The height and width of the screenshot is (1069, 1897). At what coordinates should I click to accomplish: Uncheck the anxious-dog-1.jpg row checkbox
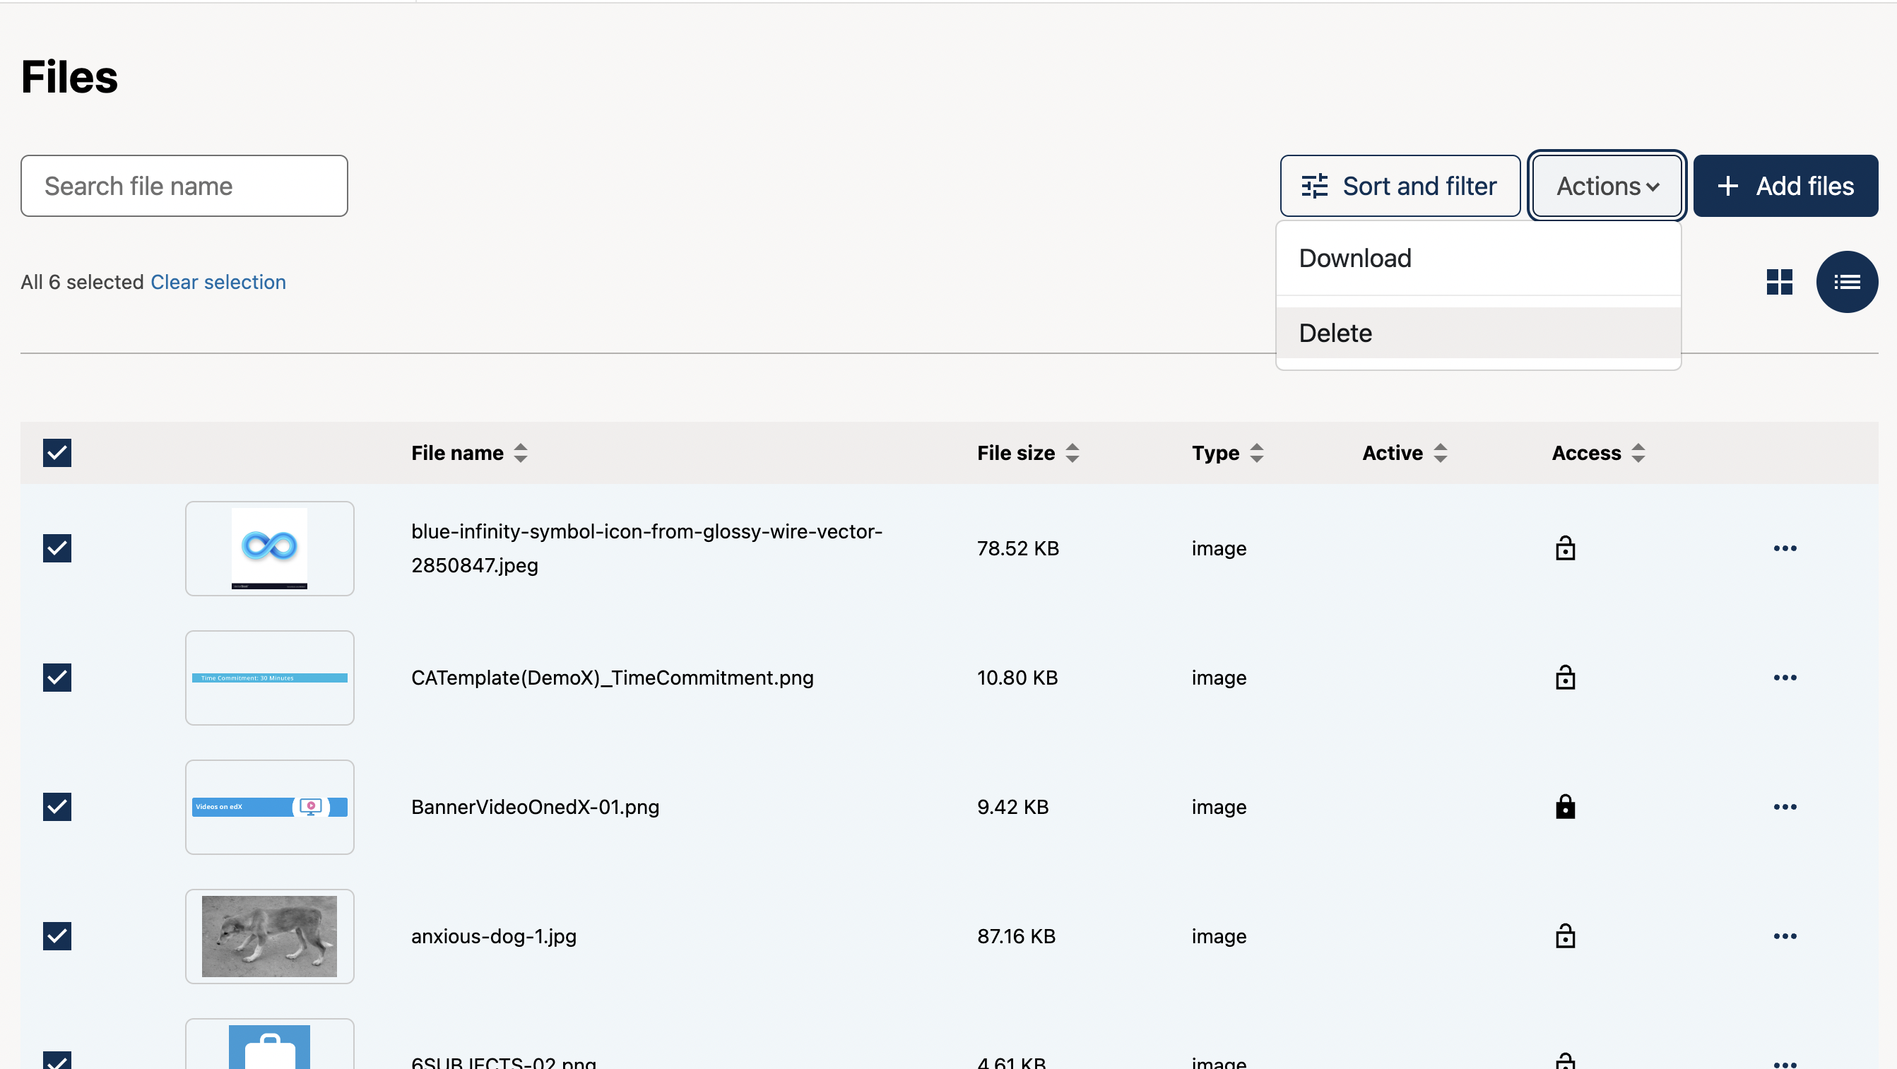[x=57, y=935]
